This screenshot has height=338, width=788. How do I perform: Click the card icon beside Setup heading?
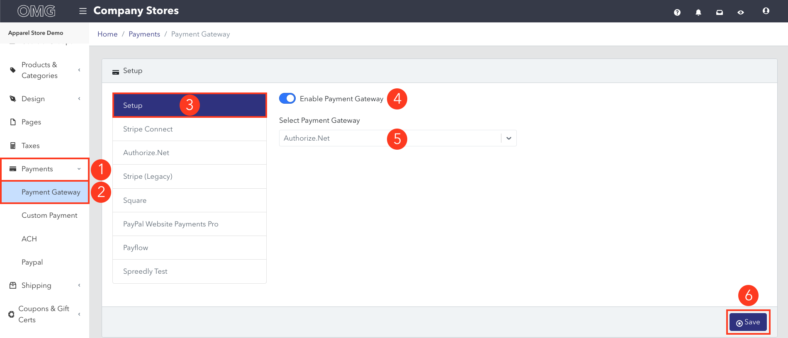tap(116, 72)
